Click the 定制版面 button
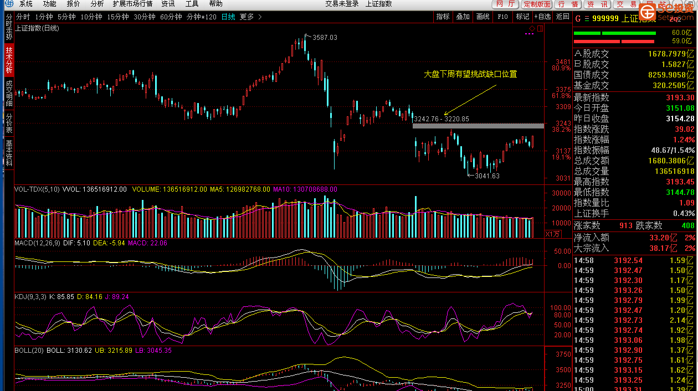The image size is (698, 391). tap(537, 4)
